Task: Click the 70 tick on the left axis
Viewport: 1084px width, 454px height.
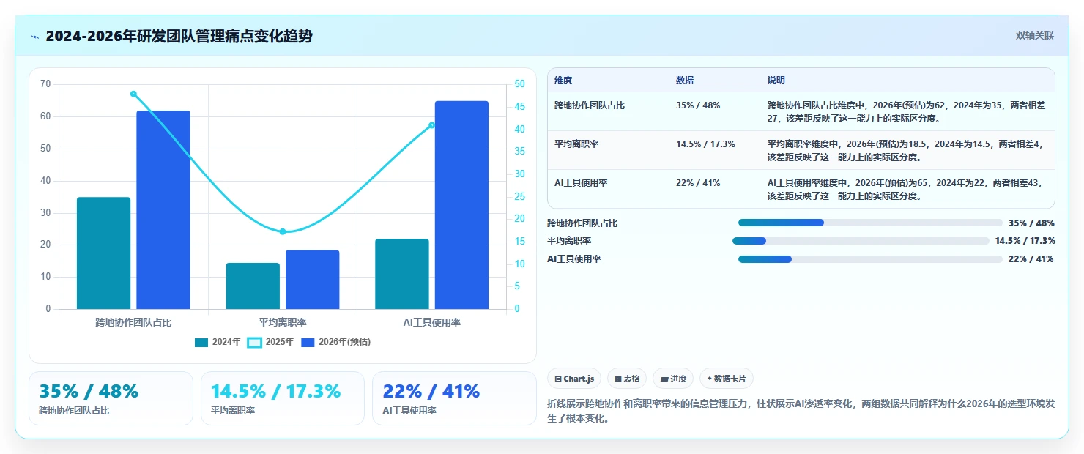Action: pyautogui.click(x=45, y=84)
